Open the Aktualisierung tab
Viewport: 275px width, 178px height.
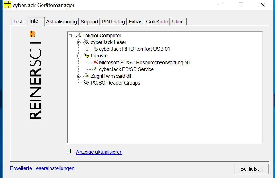(62, 22)
